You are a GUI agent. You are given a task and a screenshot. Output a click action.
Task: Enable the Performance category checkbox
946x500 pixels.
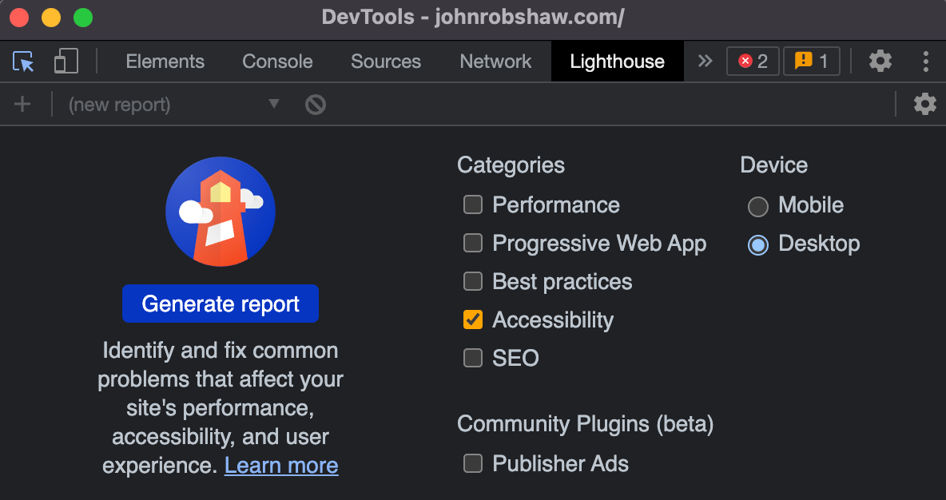click(x=473, y=205)
